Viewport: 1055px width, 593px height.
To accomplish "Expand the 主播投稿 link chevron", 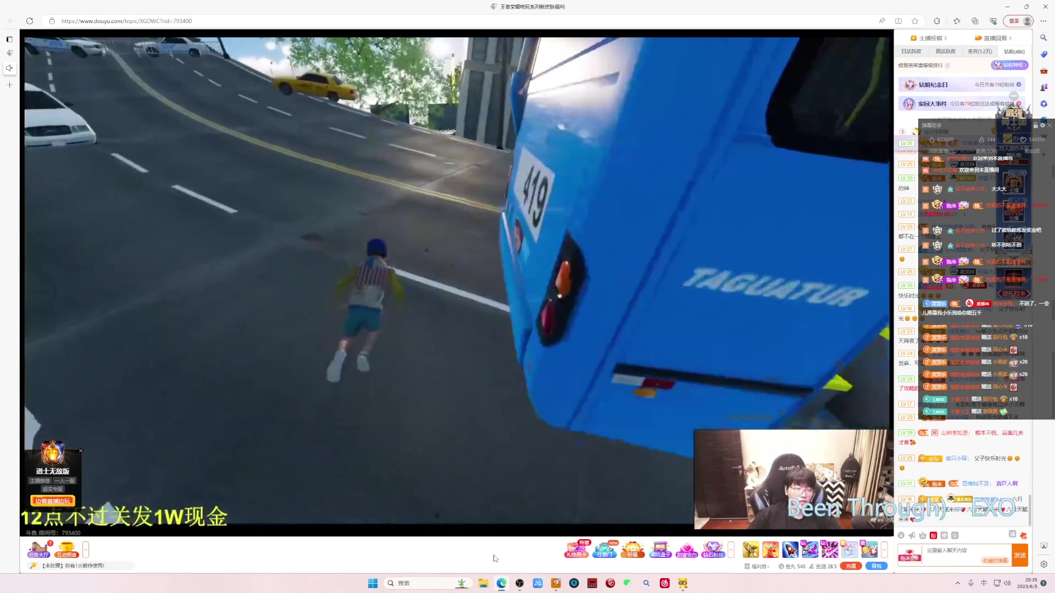I will click(x=946, y=38).
